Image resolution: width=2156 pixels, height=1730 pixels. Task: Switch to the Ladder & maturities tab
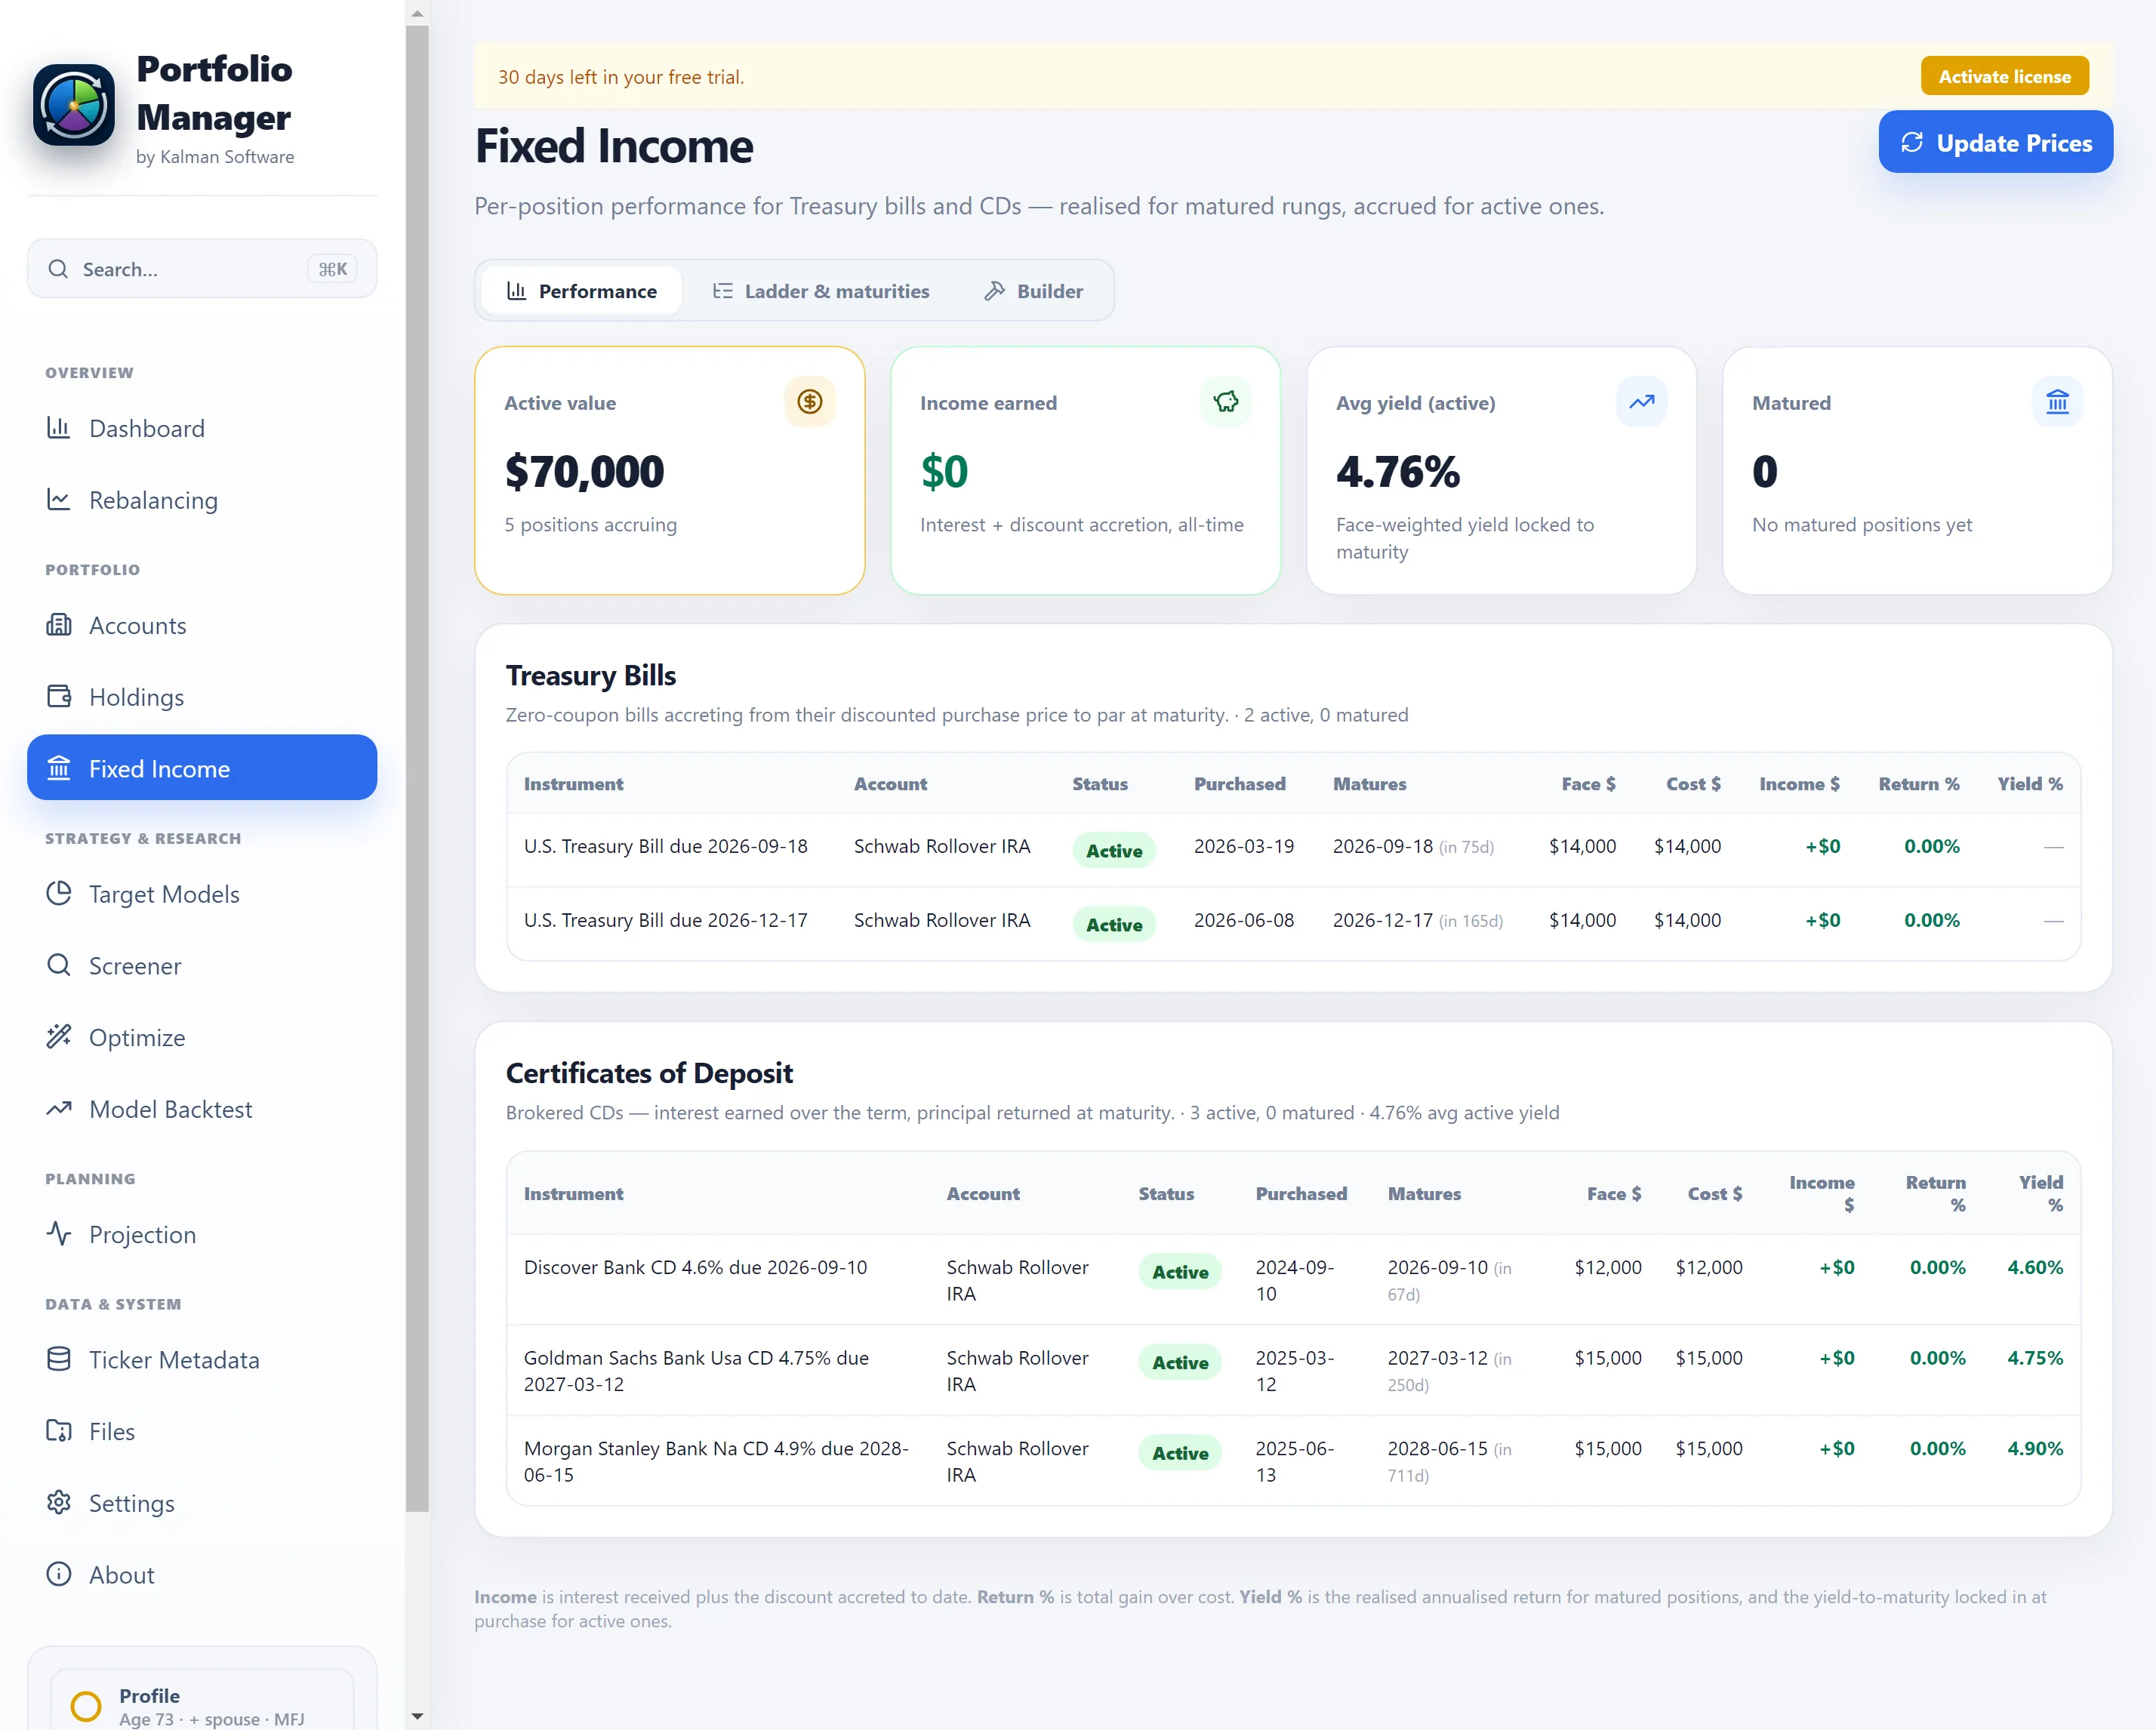click(x=820, y=291)
